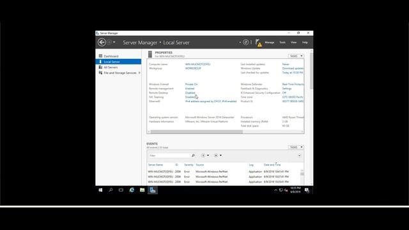Click the Events Filter input field

point(169,155)
